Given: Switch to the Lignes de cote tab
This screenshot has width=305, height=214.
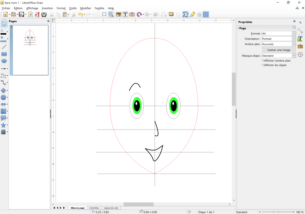Looking at the screenshot, I should 111,208.
